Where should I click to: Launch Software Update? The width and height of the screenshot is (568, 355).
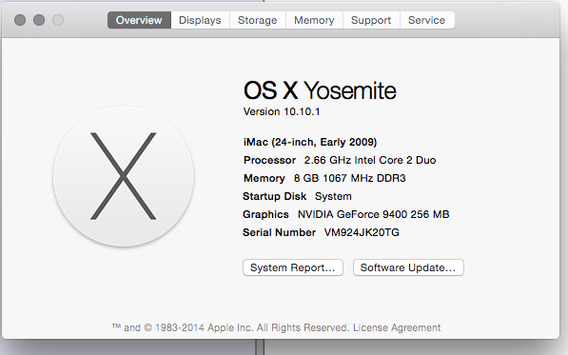[x=408, y=267]
